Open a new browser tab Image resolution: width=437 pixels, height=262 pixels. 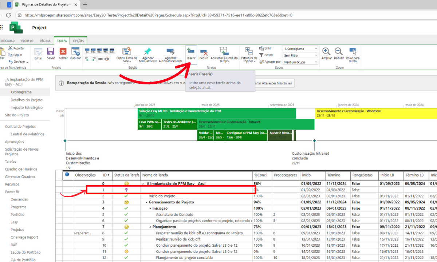[x=85, y=5]
